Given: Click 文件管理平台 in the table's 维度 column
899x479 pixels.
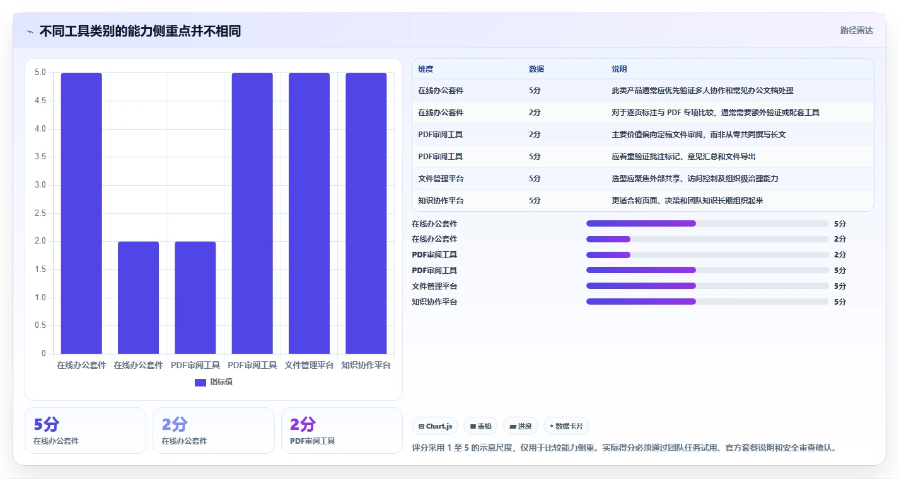Looking at the screenshot, I should coord(441,179).
